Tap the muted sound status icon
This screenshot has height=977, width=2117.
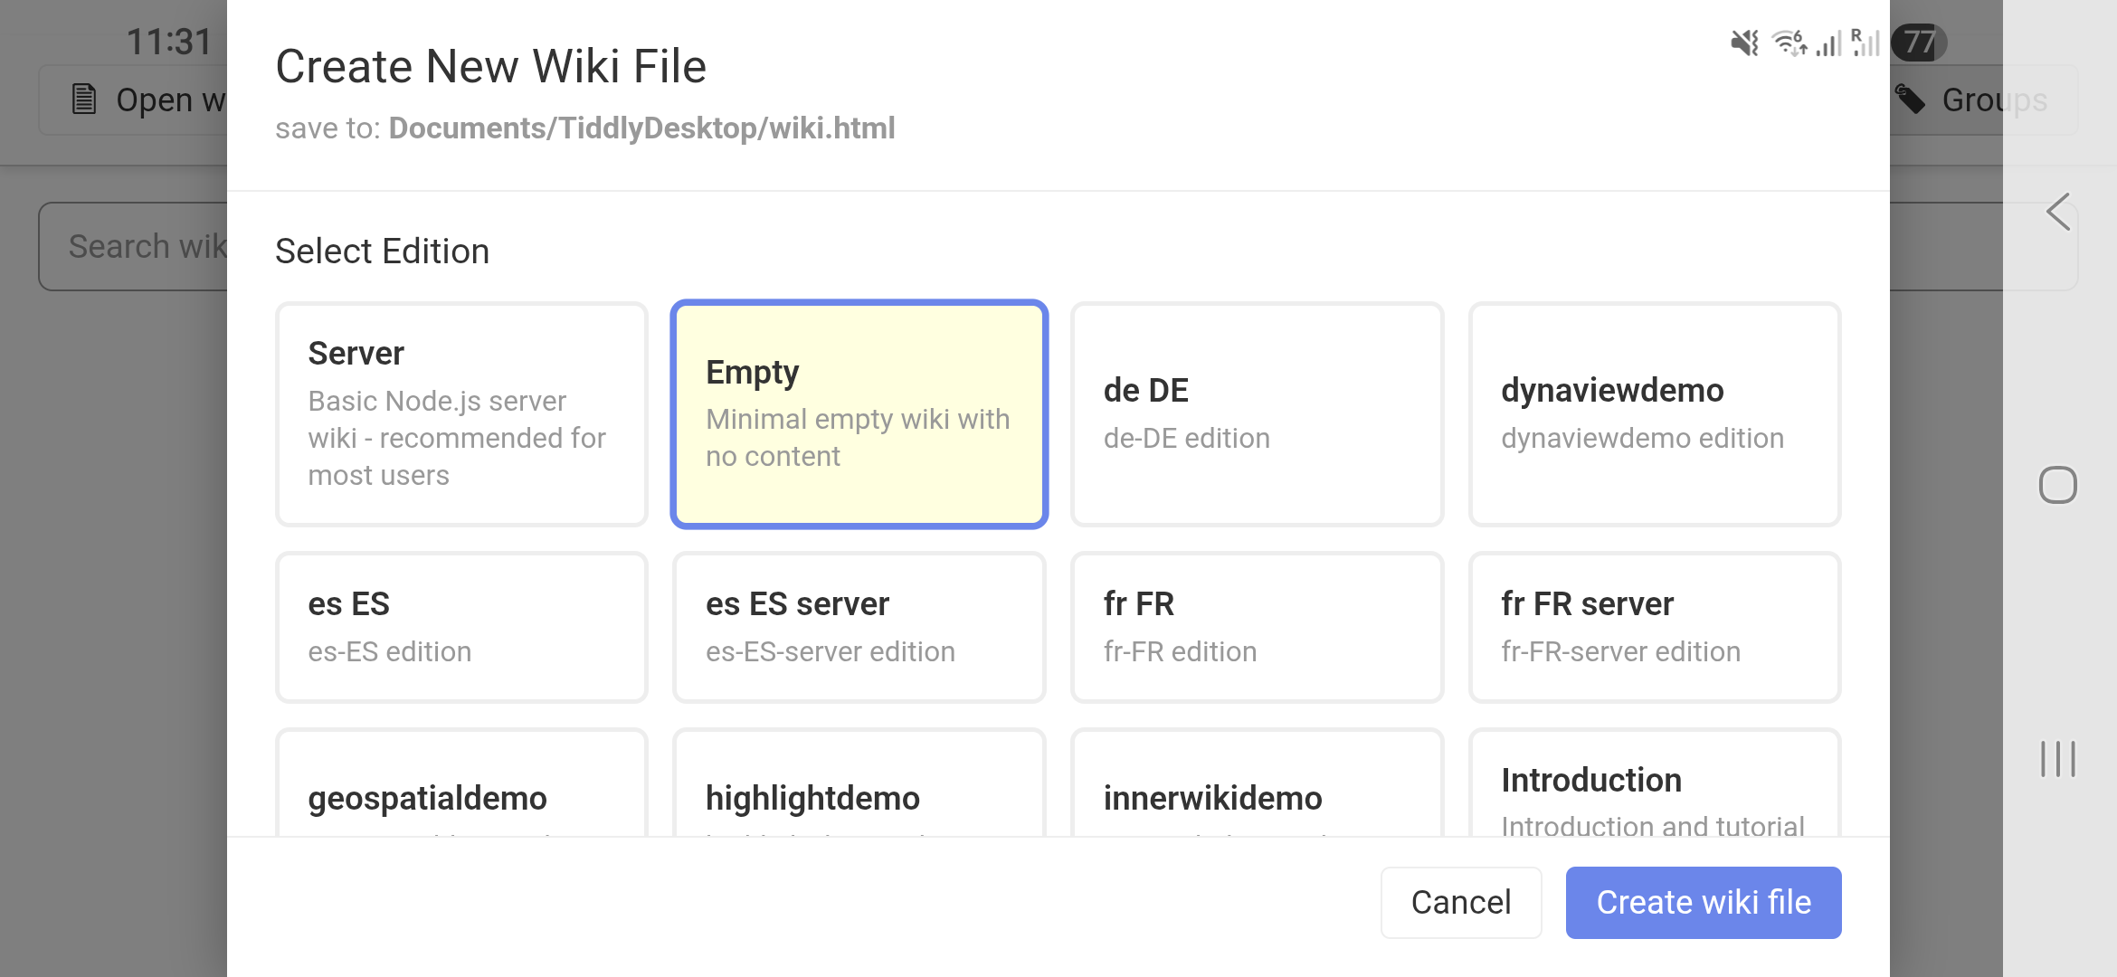pos(1744,43)
